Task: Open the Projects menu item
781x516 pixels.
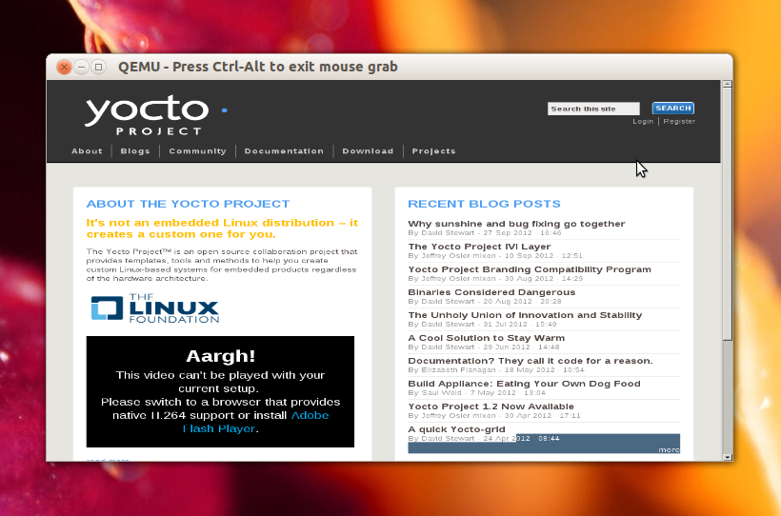Action: 433,151
